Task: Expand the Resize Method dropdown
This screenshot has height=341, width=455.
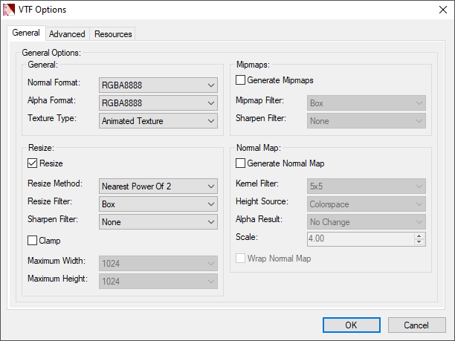Action: click(158, 185)
